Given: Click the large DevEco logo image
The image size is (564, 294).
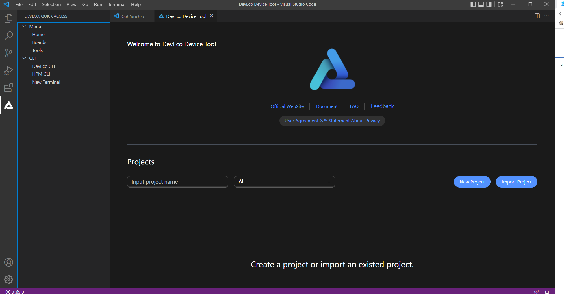Looking at the screenshot, I should 332,70.
